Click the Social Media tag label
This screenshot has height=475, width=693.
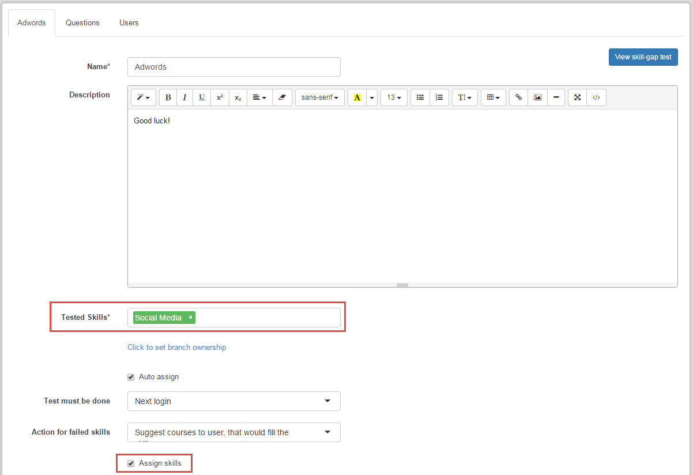158,318
